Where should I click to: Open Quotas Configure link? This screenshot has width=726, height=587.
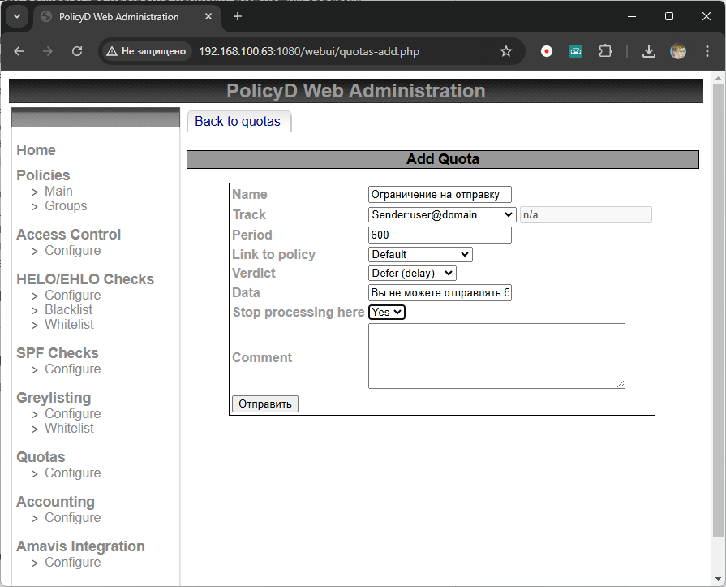click(73, 473)
